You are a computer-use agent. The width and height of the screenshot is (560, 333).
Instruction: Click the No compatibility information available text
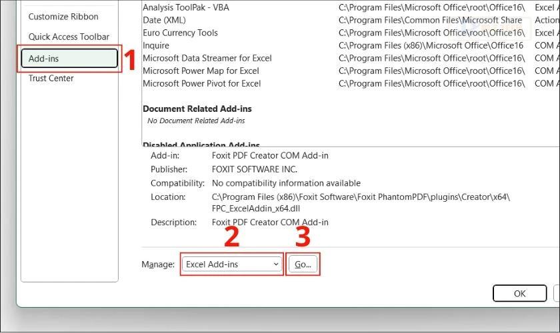[x=286, y=183]
